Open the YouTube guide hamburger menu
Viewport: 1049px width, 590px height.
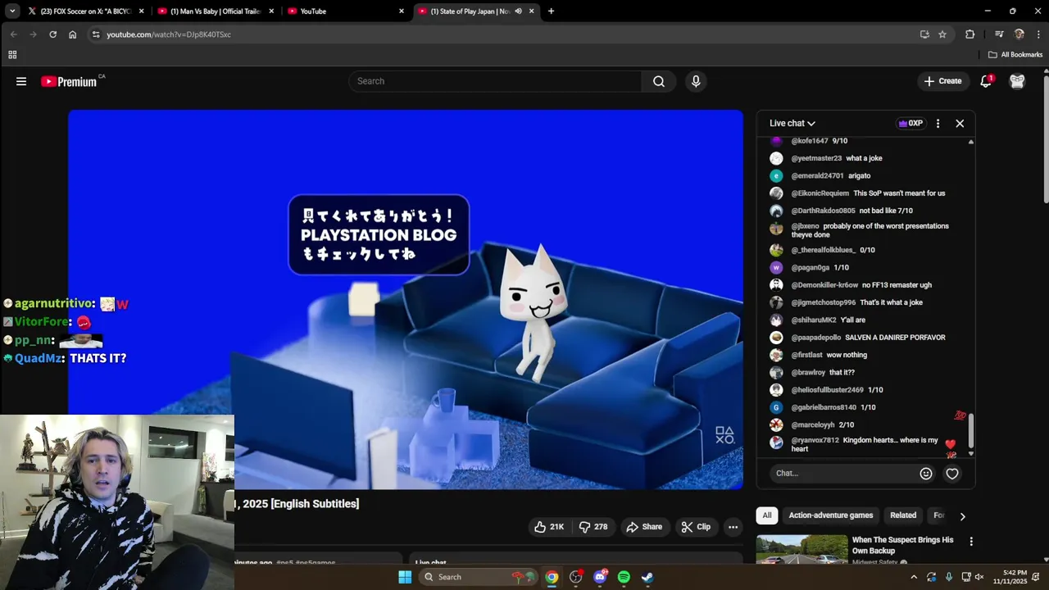click(21, 81)
